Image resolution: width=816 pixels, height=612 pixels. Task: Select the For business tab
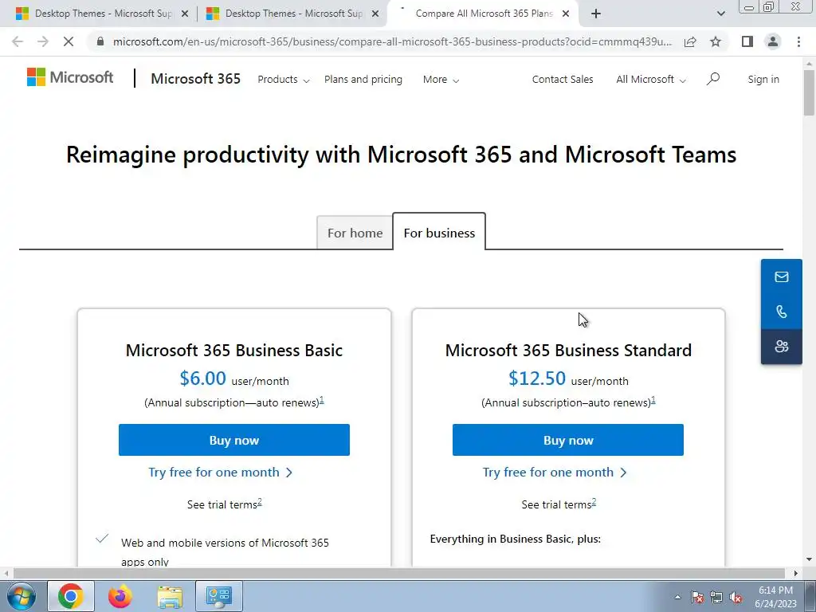[x=439, y=233]
